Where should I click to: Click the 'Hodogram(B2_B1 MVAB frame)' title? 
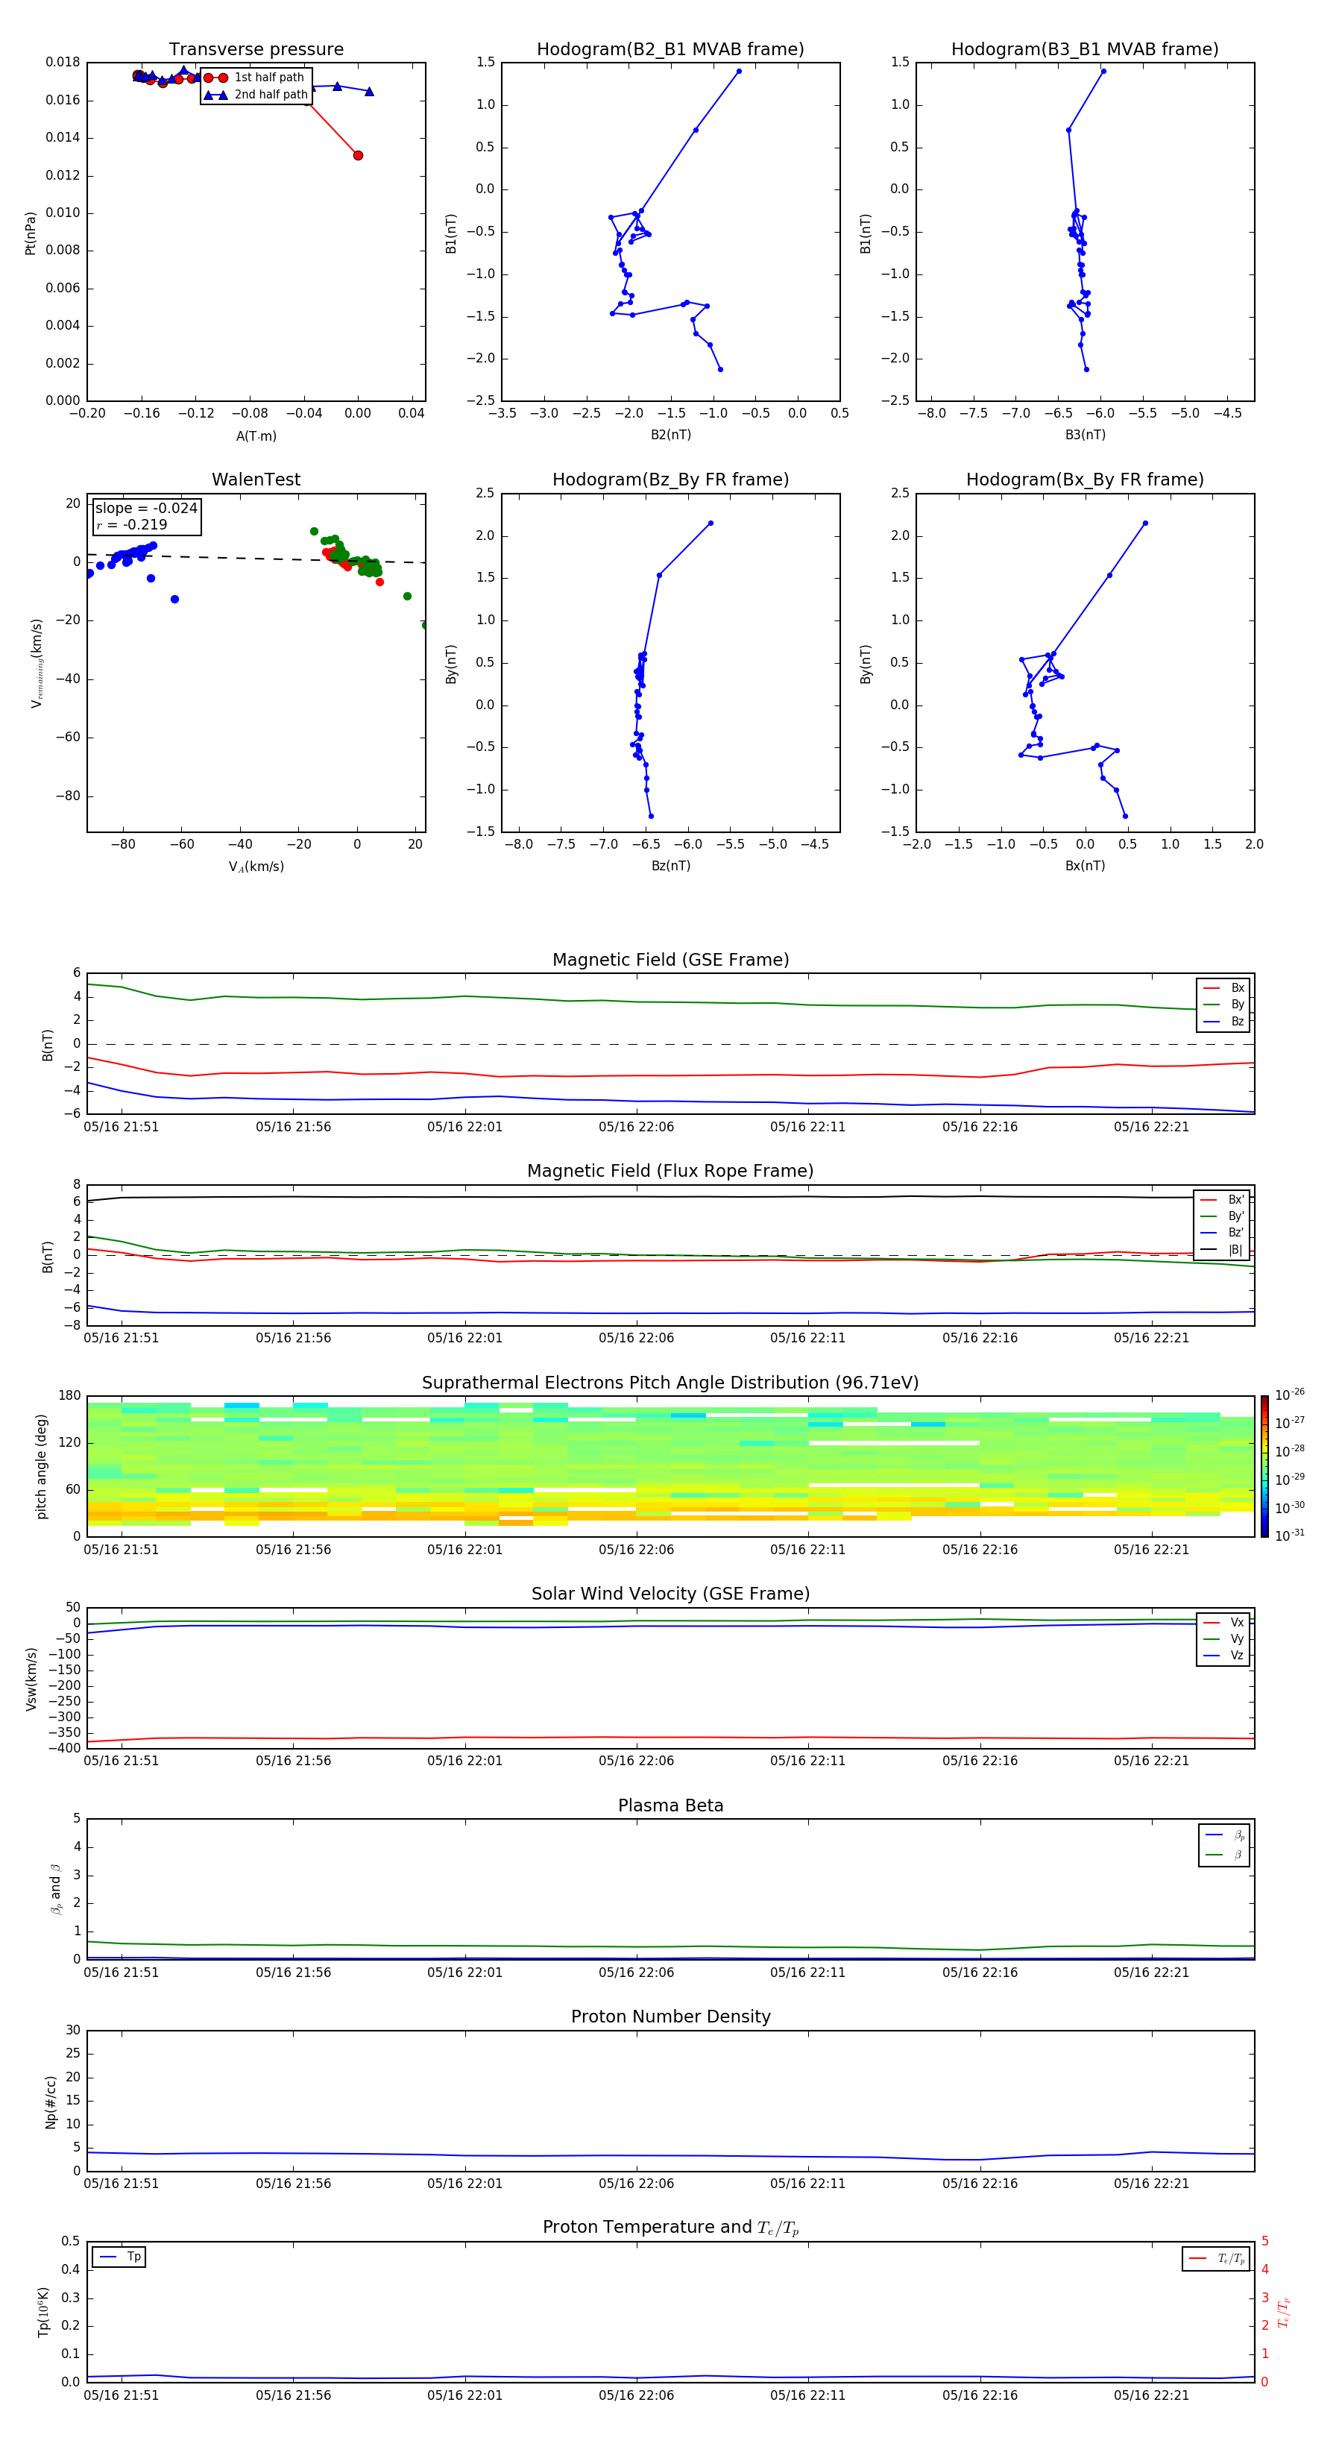(670, 48)
